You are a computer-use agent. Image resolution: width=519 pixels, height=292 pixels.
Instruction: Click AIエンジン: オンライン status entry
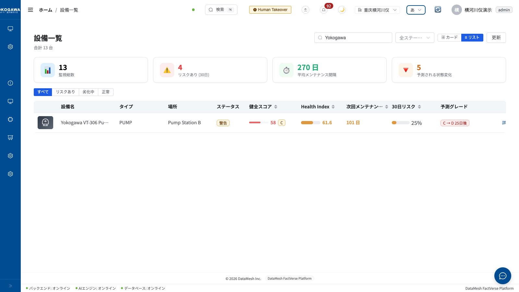tap(96, 288)
